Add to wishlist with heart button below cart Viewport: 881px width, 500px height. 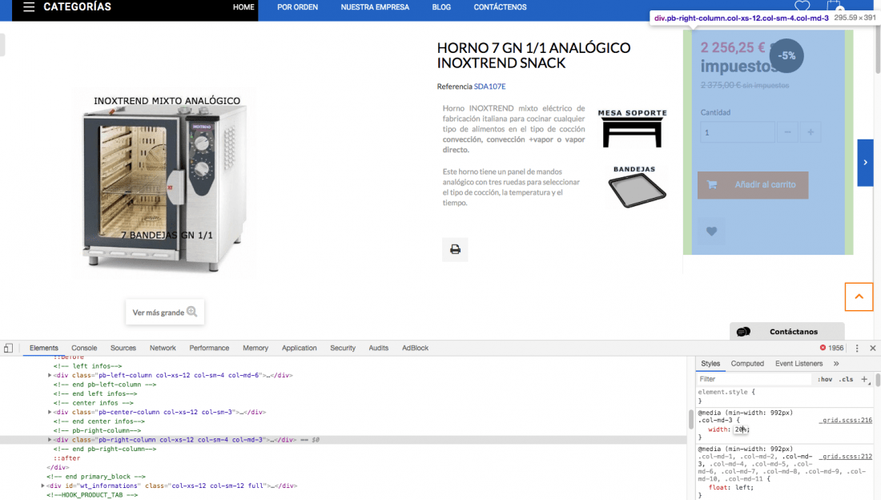click(711, 231)
